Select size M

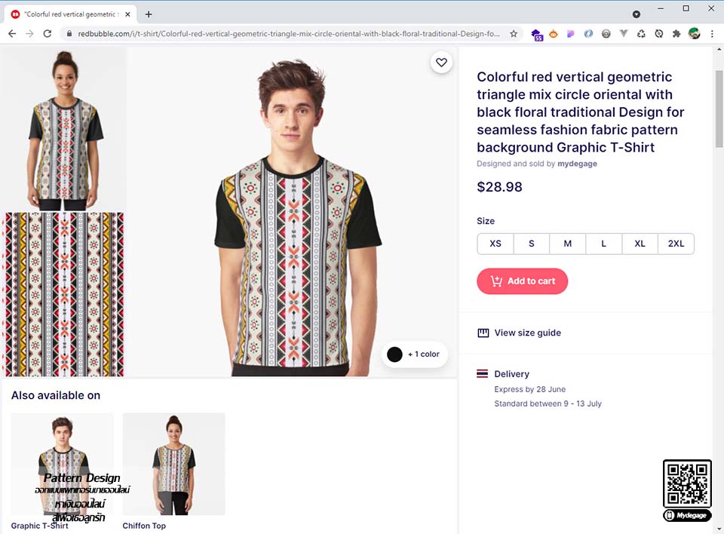(x=567, y=244)
